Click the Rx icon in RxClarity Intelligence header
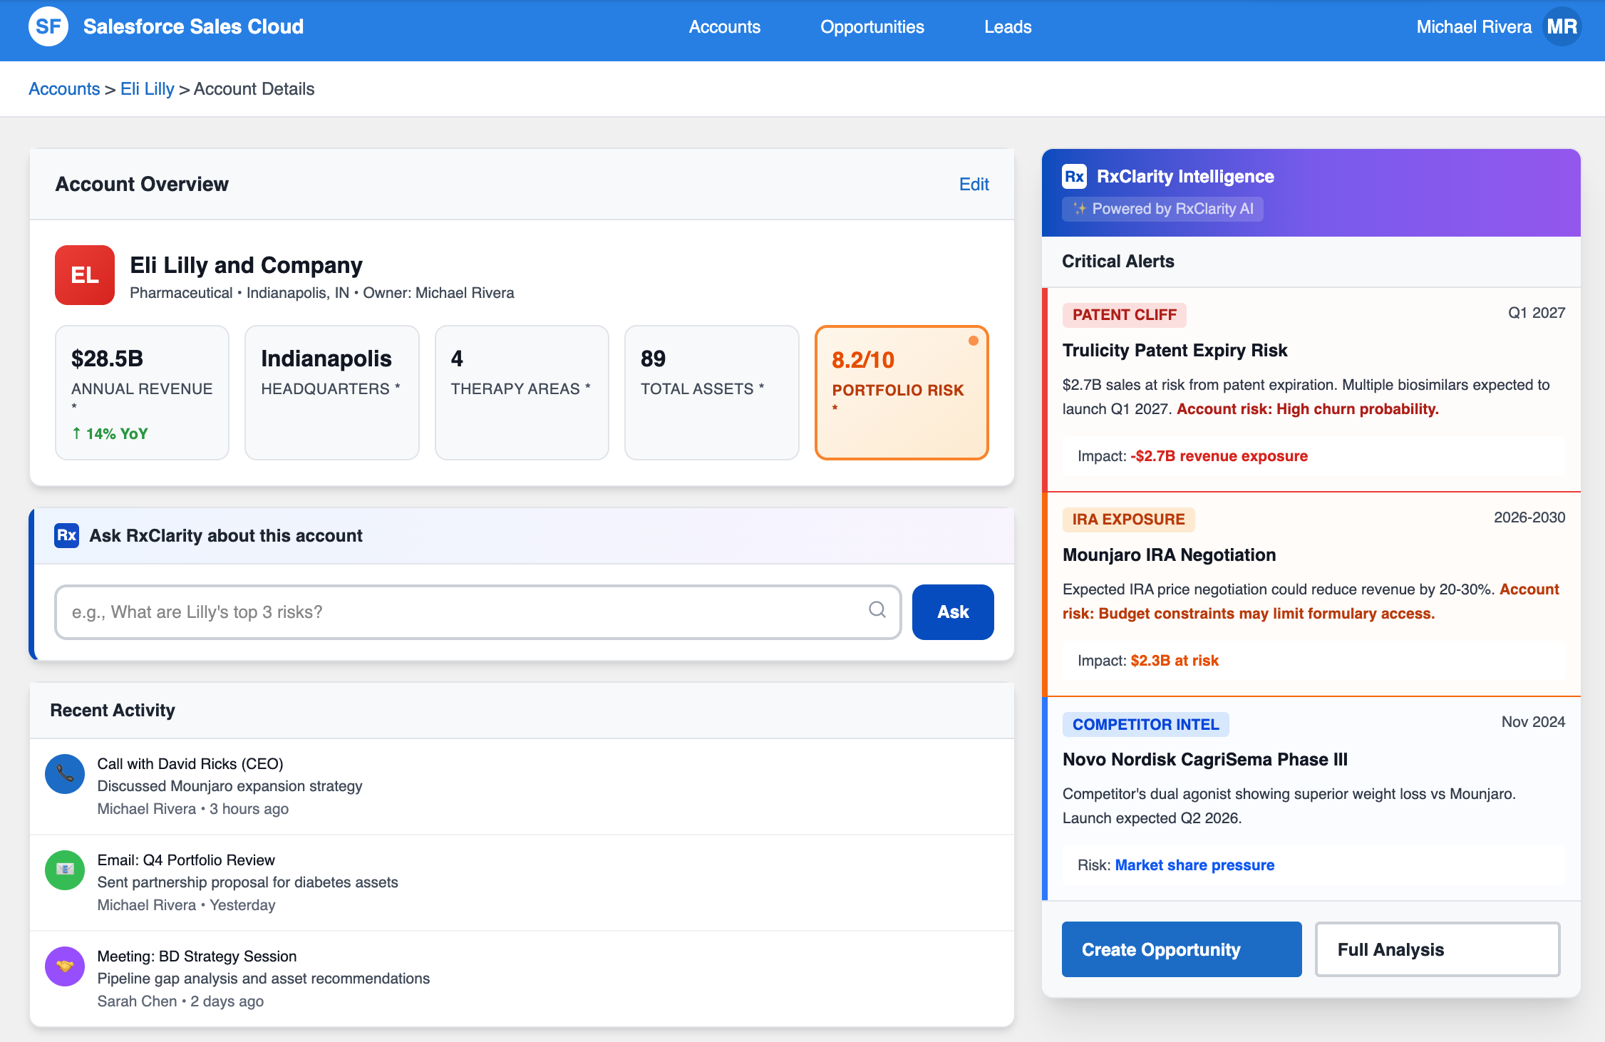1605x1042 pixels. (x=1074, y=176)
